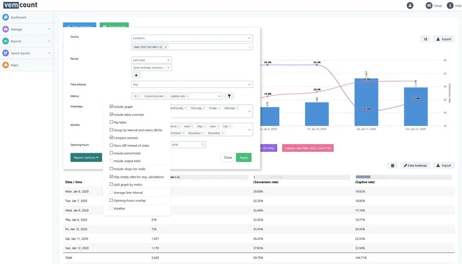
Task: Click the Manage sidebar icon
Action: (x=5, y=29)
